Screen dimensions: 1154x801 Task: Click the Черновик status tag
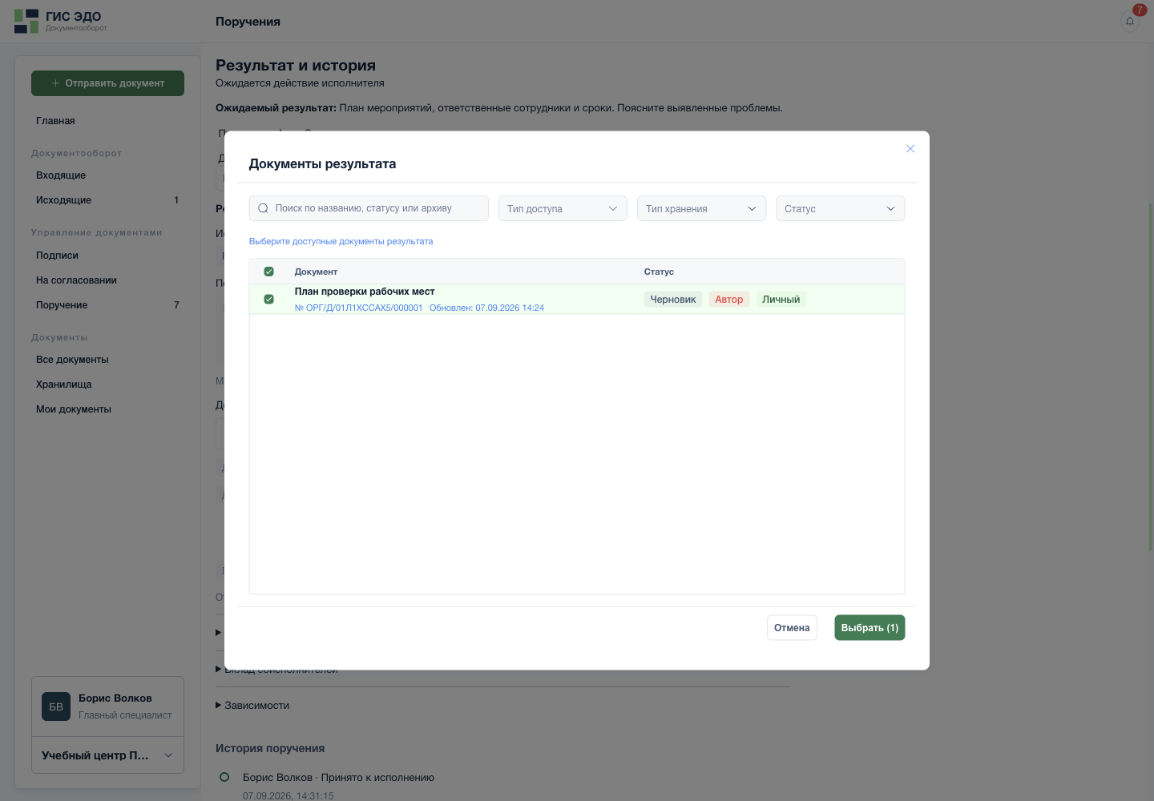click(x=673, y=300)
